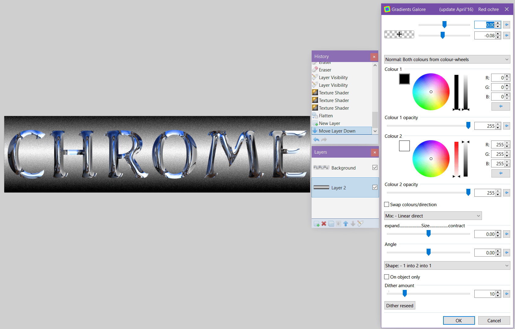515x329 pixels.
Task: Check the On object only option
Action: [386, 277]
